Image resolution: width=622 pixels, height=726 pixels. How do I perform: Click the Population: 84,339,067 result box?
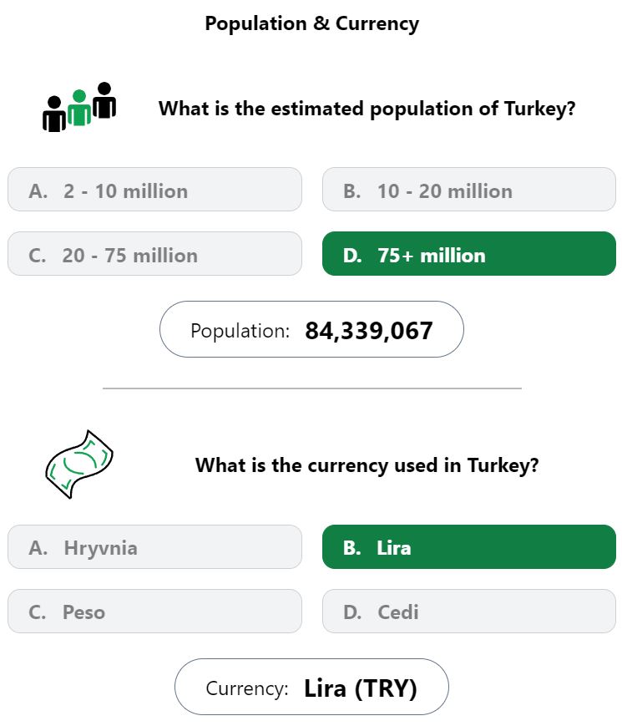coord(311,329)
